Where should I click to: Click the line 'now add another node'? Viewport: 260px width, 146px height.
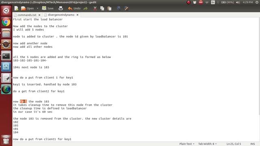[30, 43]
